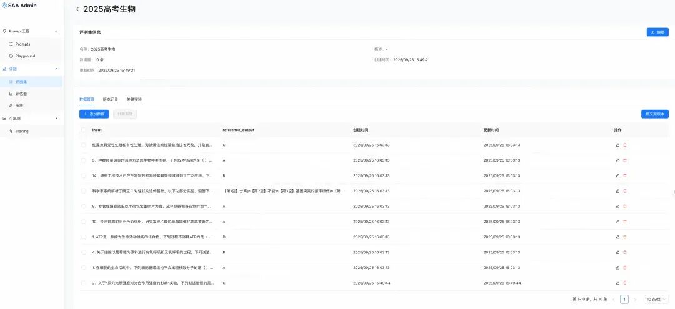Click the input column header
The height and width of the screenshot is (309, 675).
click(x=97, y=130)
